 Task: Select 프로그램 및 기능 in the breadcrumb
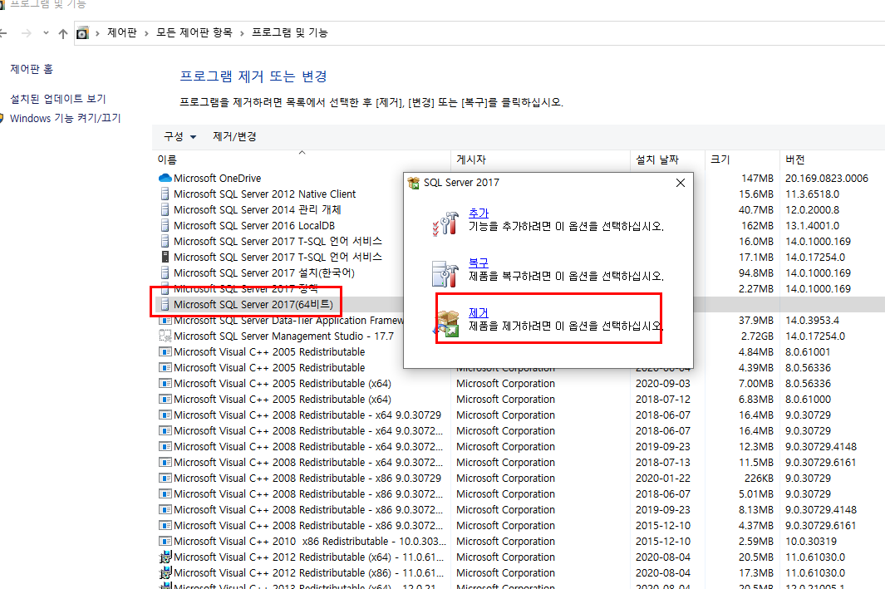(x=289, y=32)
